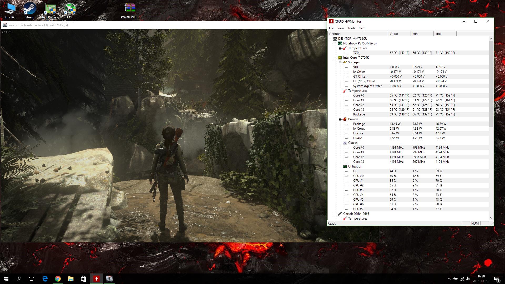Click muted volume tray icon
This screenshot has width=505, height=284.
coord(468,279)
